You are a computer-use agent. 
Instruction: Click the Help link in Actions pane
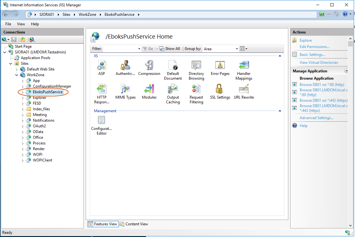coord(303,126)
